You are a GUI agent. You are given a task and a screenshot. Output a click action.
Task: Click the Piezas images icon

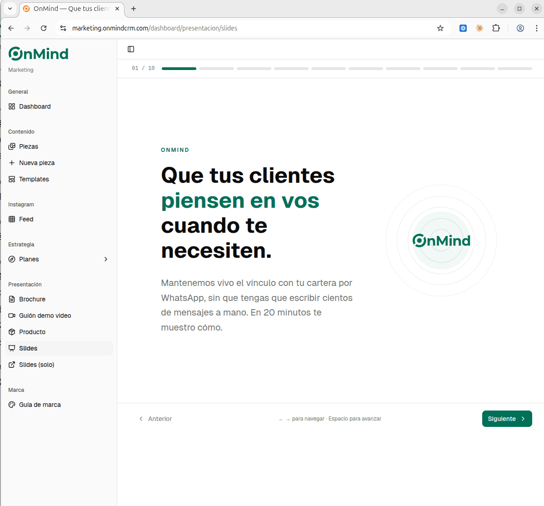[x=12, y=146]
